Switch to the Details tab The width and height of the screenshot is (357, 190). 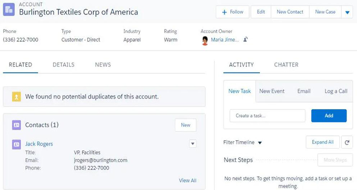(x=63, y=65)
